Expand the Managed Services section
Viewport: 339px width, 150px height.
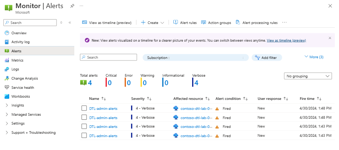pos(7,115)
